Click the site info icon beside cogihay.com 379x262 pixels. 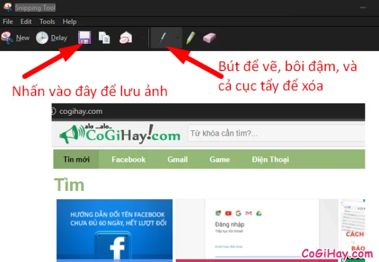point(53,111)
